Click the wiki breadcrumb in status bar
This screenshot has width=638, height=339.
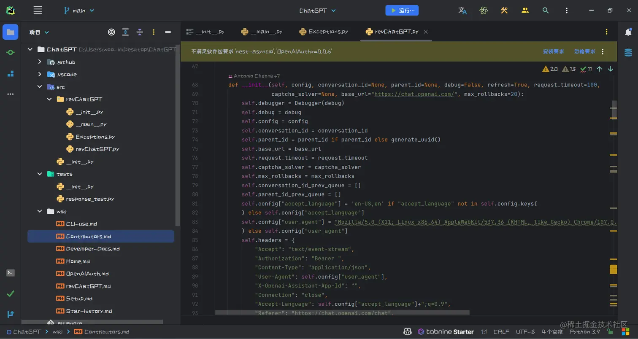pyautogui.click(x=57, y=332)
